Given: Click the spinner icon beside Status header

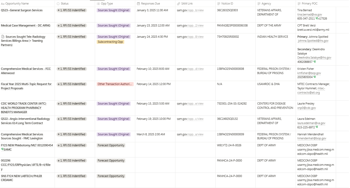Looking at the screenshot, I should tap(58, 4).
